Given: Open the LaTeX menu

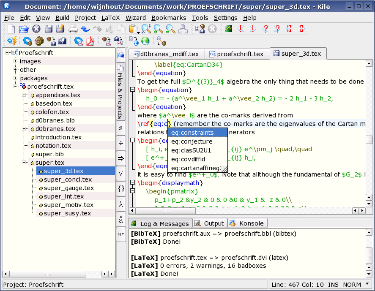Looking at the screenshot, I should point(110,18).
